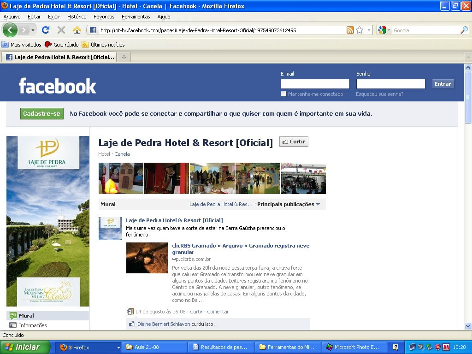Switch to Aula 21-08 folder in taskbar
The width and height of the screenshot is (472, 354).
pos(154,347)
